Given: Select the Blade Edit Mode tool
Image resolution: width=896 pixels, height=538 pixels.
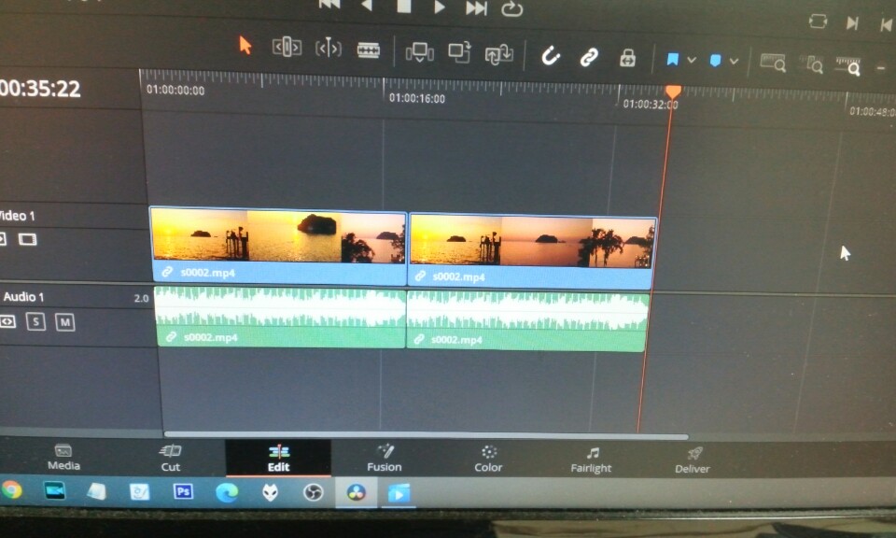Looking at the screenshot, I should (369, 50).
